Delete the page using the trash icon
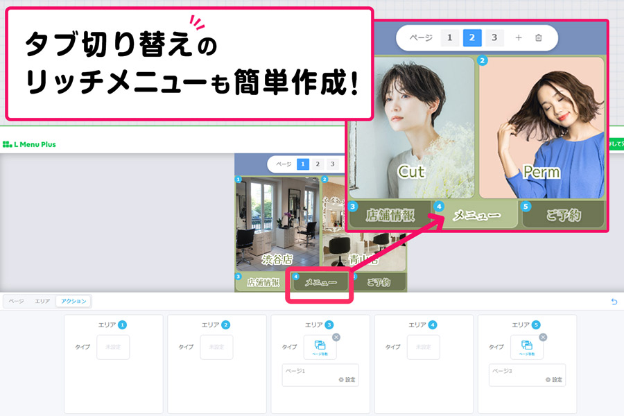Image resolution: width=624 pixels, height=416 pixels. click(539, 37)
